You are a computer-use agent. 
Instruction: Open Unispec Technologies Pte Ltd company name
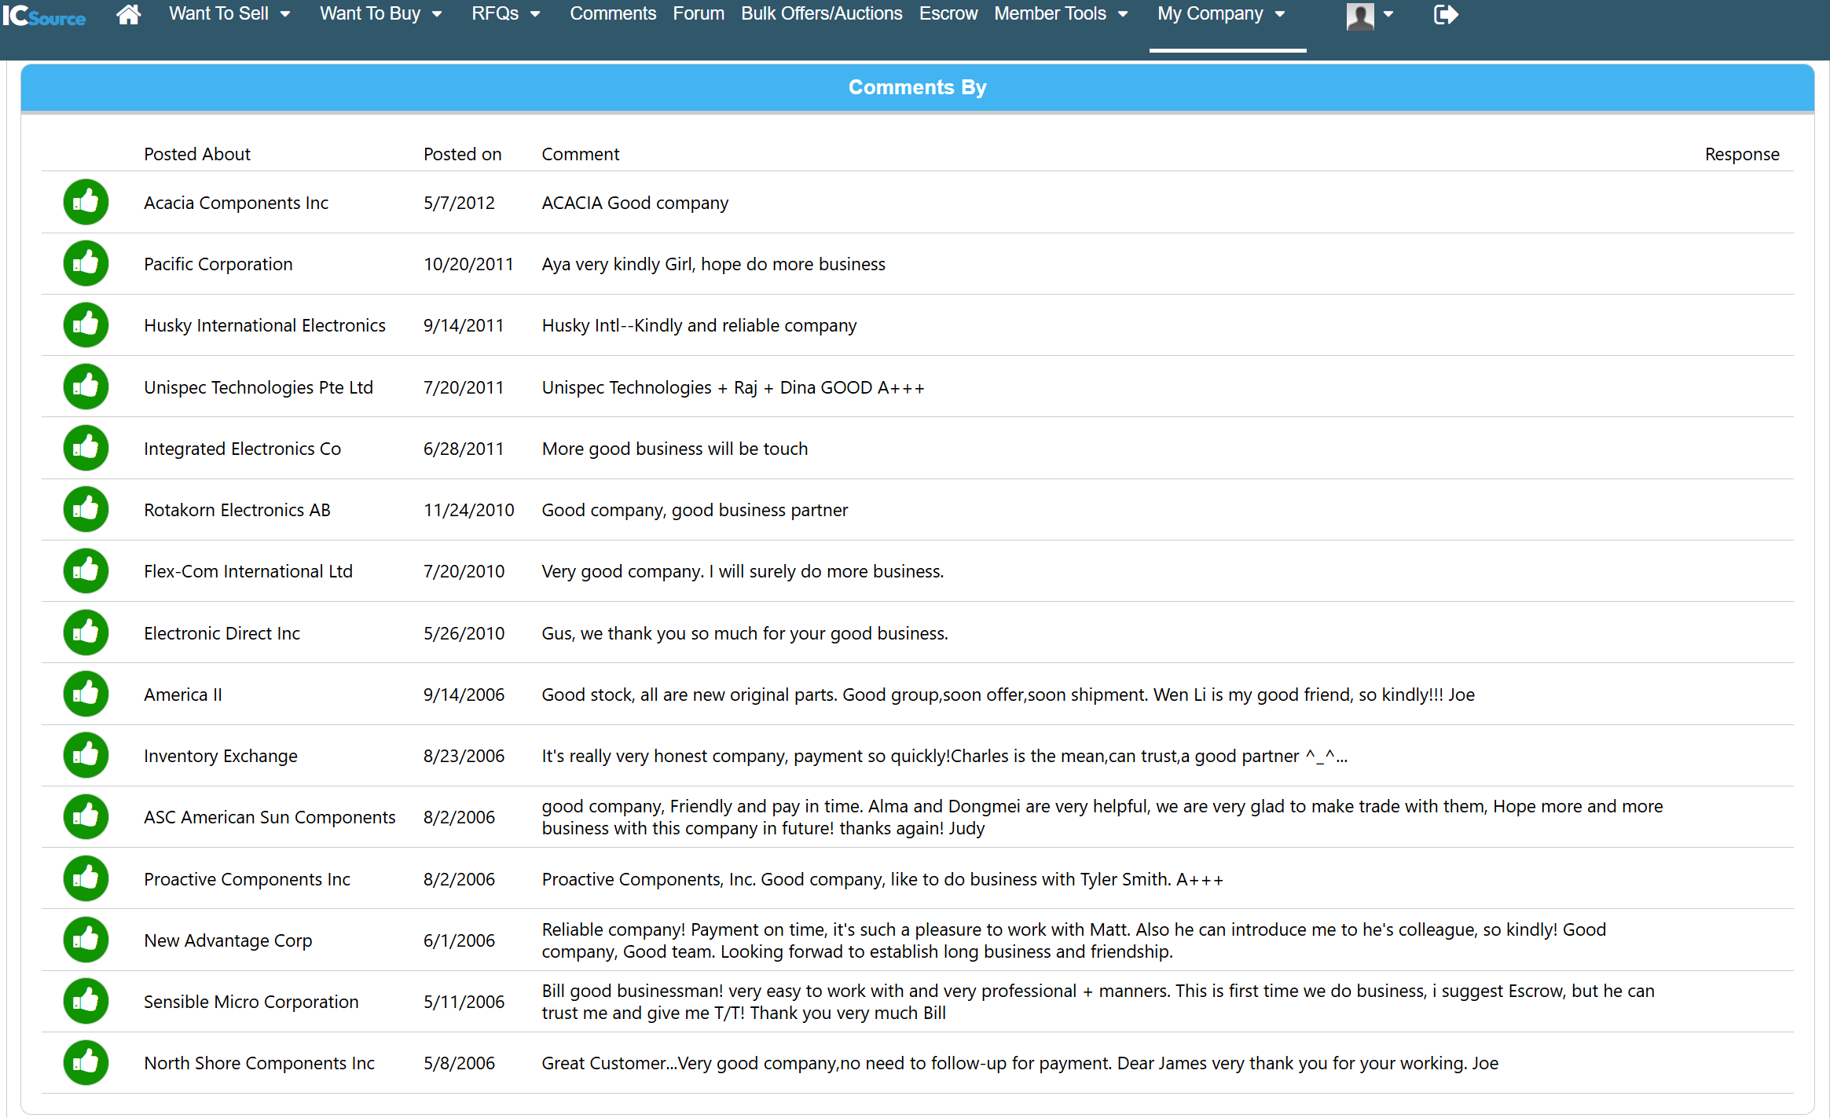259,387
